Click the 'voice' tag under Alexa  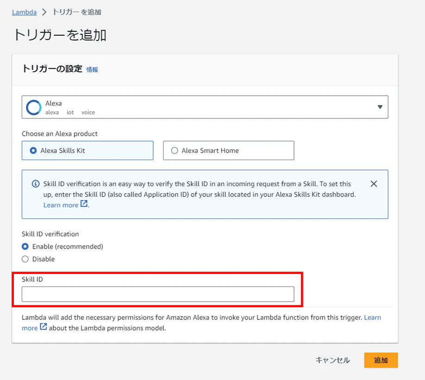point(88,112)
